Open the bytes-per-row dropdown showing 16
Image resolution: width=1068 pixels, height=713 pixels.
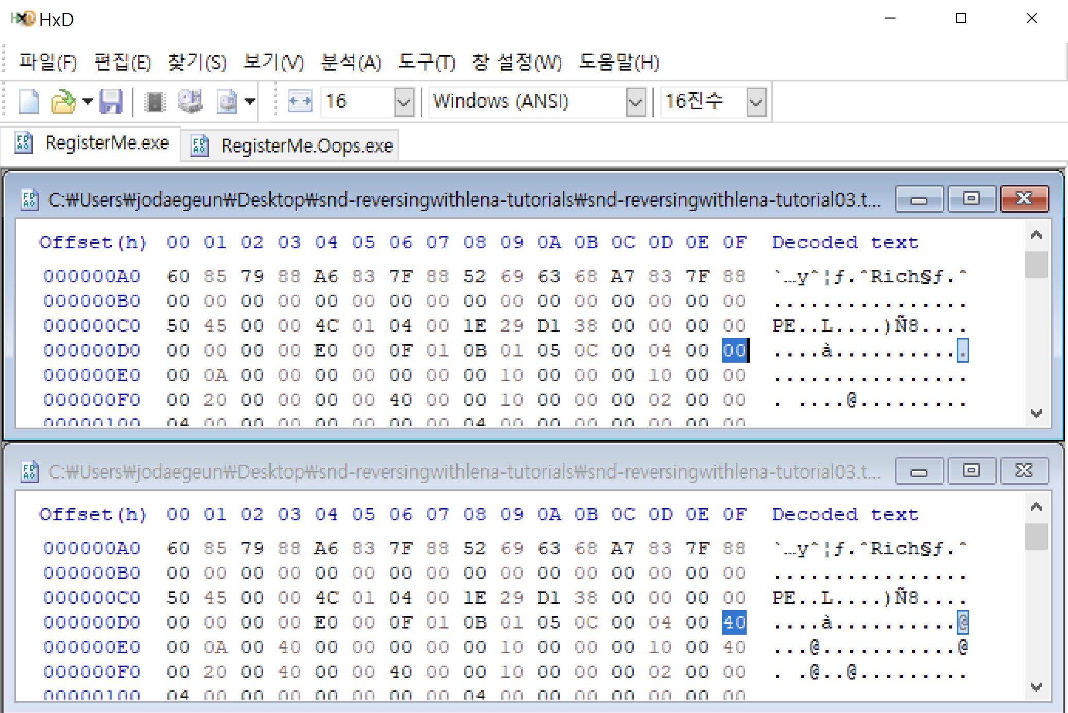pyautogui.click(x=404, y=101)
